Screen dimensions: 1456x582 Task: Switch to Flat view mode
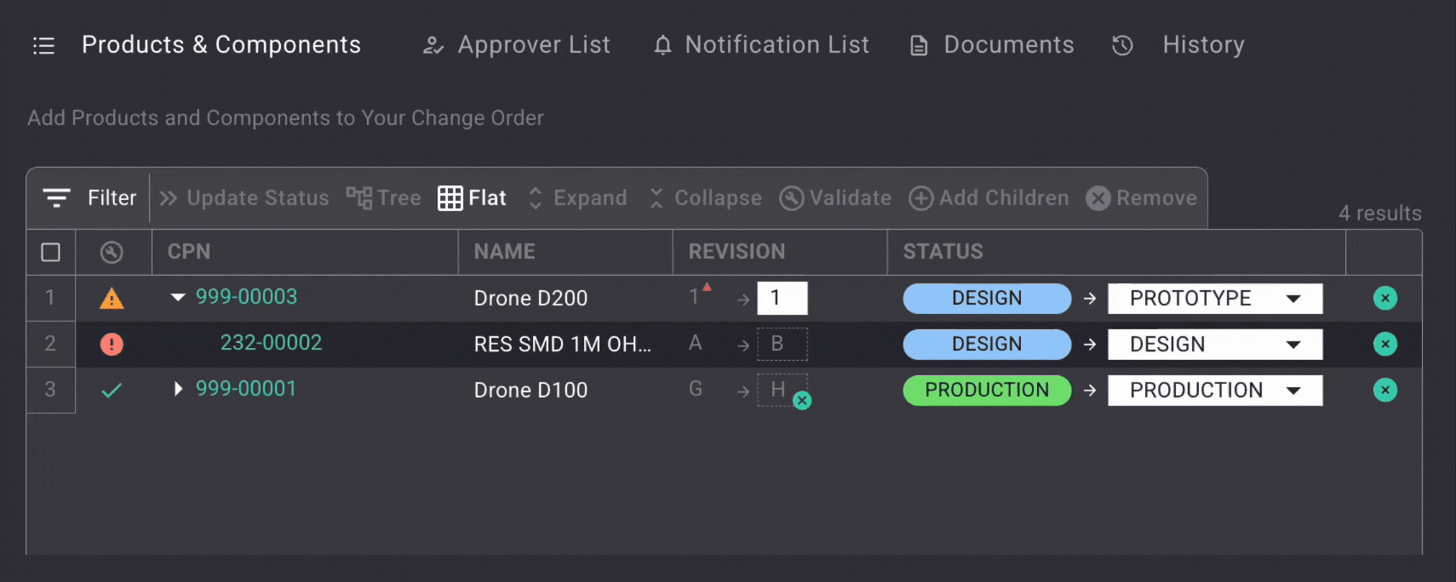(x=473, y=198)
